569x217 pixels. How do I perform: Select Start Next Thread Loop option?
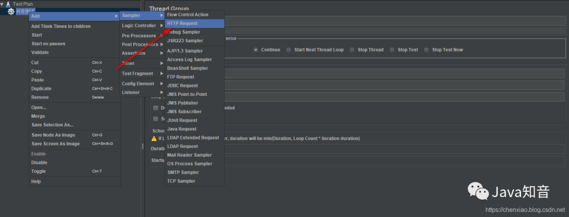click(x=289, y=50)
